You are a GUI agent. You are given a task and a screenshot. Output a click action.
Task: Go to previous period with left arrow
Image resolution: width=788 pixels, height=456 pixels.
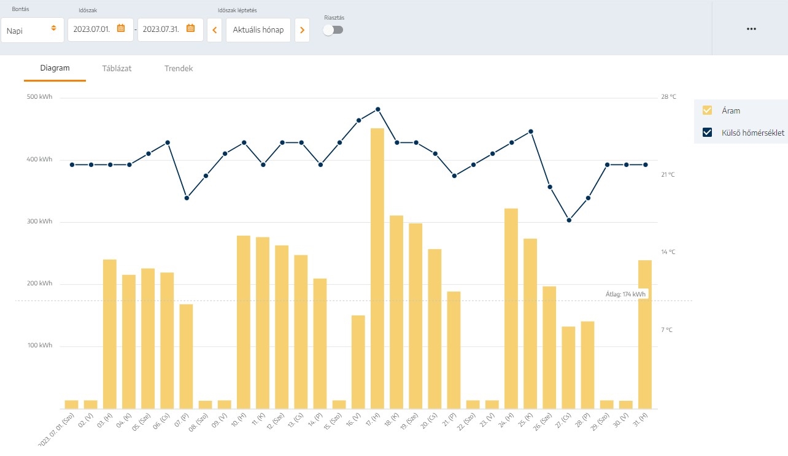click(x=214, y=30)
